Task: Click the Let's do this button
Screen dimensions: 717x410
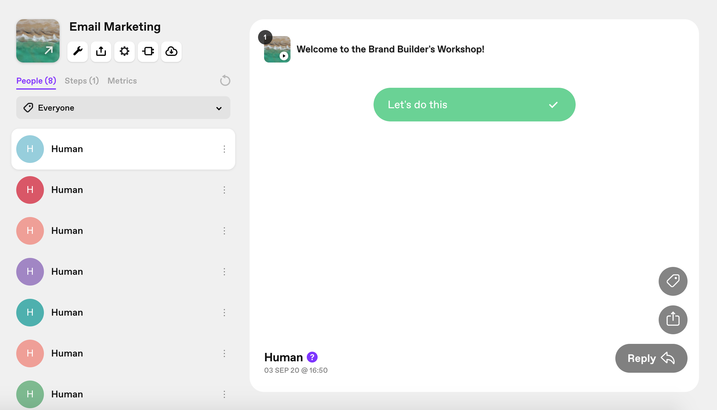Action: (x=475, y=105)
